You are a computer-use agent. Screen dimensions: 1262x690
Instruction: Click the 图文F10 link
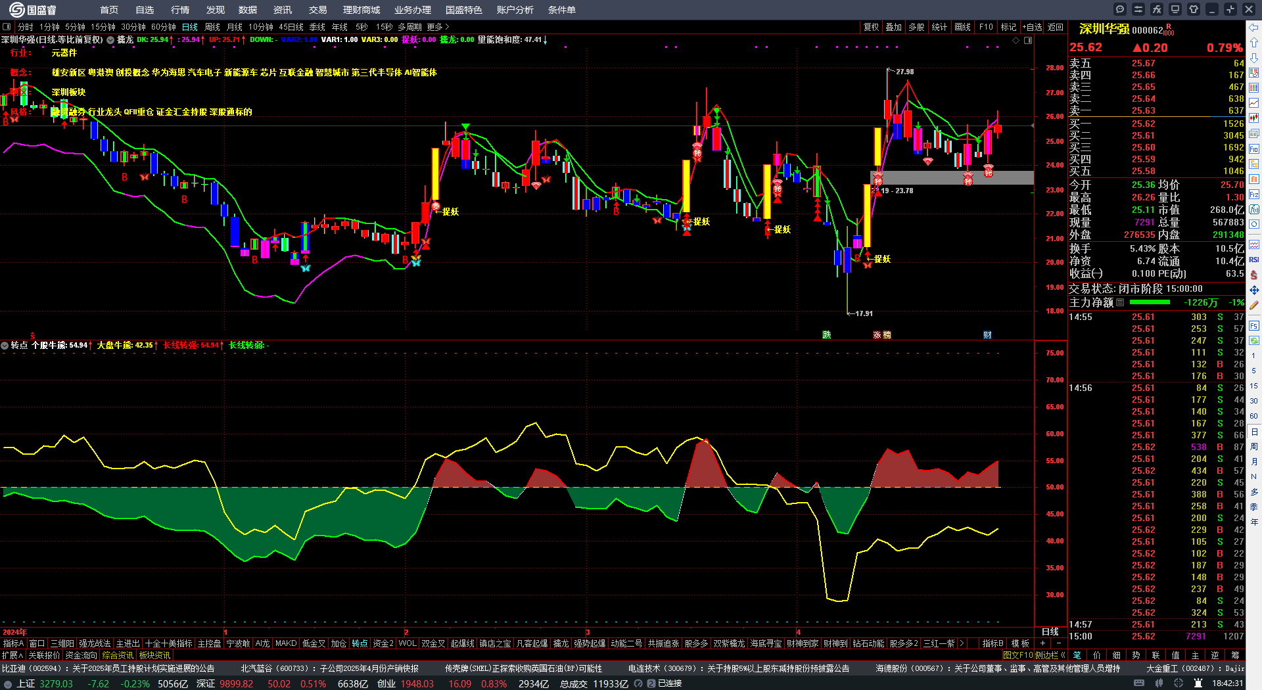pyautogui.click(x=1017, y=655)
